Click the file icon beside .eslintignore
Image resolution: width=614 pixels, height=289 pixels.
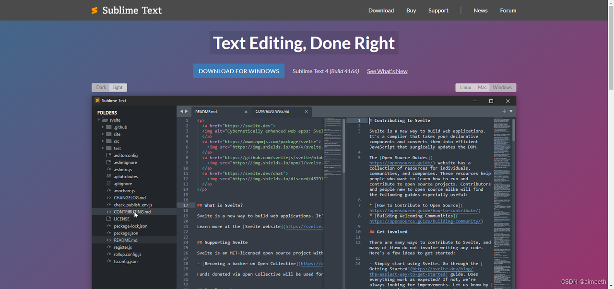tap(109, 162)
